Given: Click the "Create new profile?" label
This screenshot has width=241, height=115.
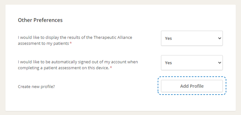Looking at the screenshot, I should pos(36,86).
